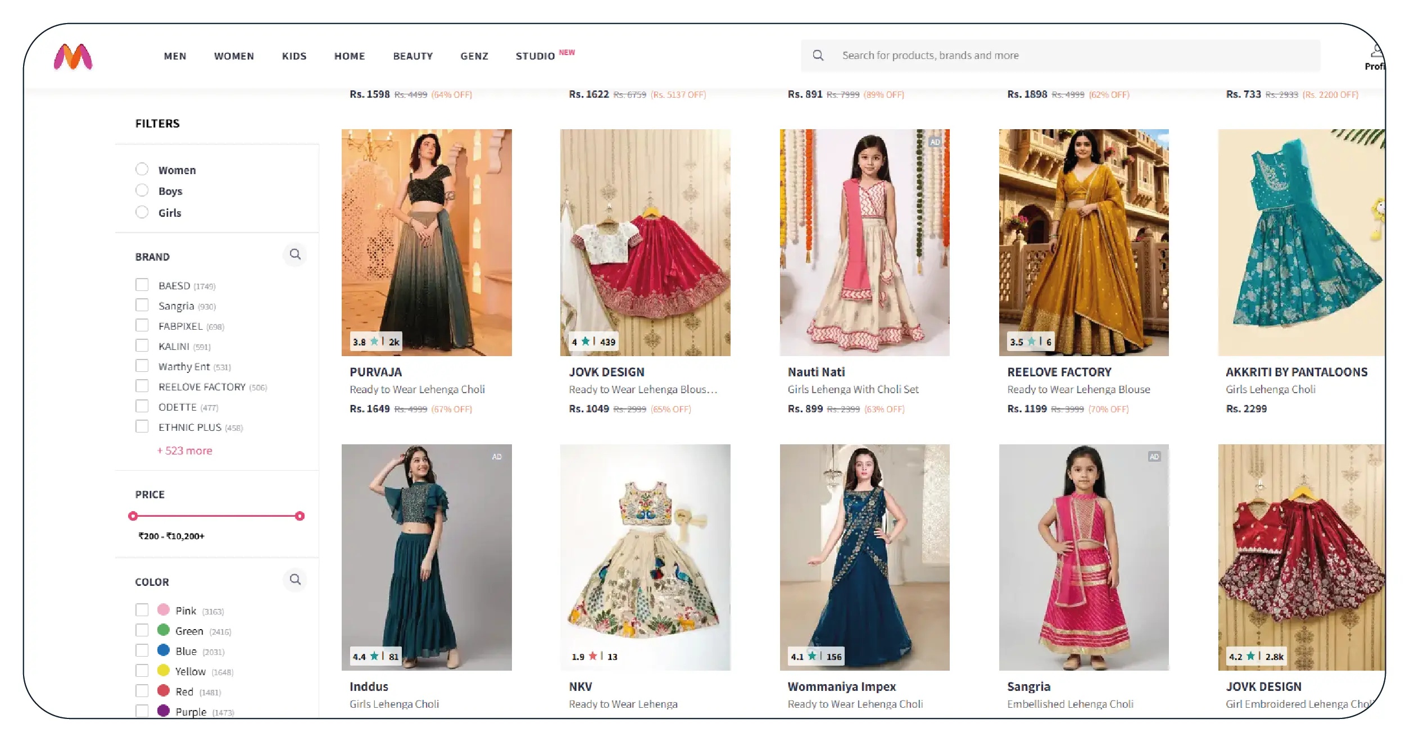
Task: Open the JOVK DESIGN Ready to Wear Lehenga link
Action: tap(642, 389)
